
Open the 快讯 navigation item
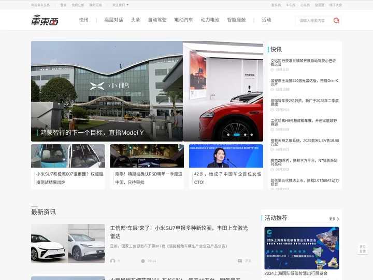coord(83,20)
